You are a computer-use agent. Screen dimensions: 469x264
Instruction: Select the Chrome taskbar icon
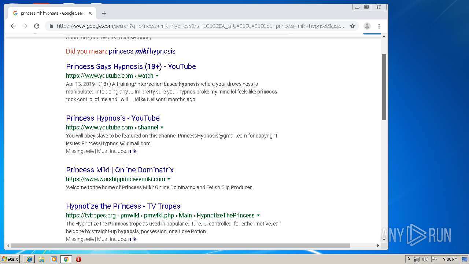pyautogui.click(x=66, y=259)
